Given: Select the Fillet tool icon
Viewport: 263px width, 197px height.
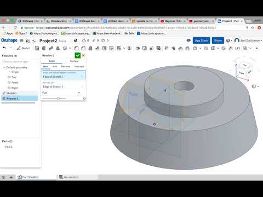Looking at the screenshot, I should point(76,48).
